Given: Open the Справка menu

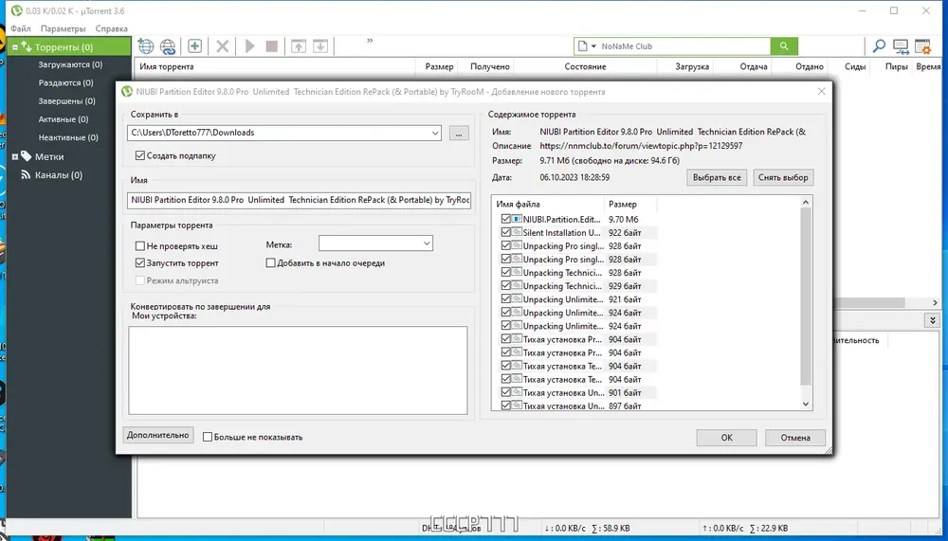Looking at the screenshot, I should point(111,28).
